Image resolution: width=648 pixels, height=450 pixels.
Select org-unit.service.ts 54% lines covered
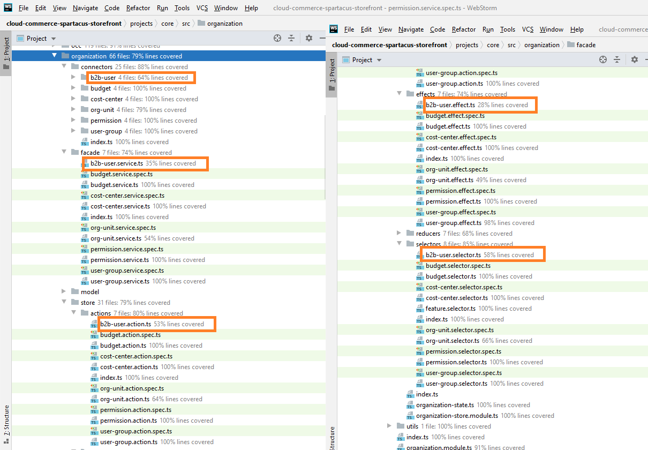[x=142, y=238]
